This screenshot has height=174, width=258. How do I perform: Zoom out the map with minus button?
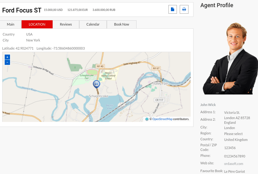[x=7, y=62]
